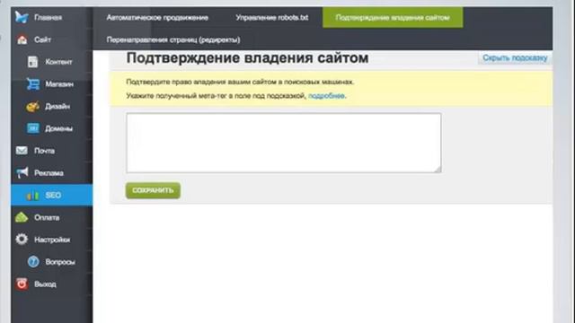This screenshot has width=575, height=323.
Task: Follow the подробнее link in hint
Action: click(326, 96)
